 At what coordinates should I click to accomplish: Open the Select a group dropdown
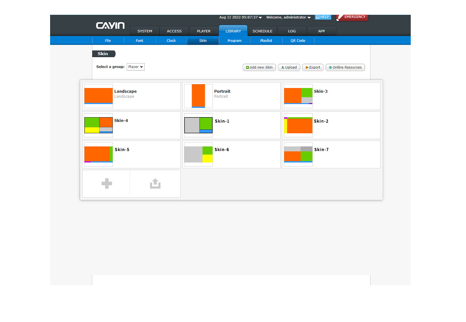tap(136, 67)
